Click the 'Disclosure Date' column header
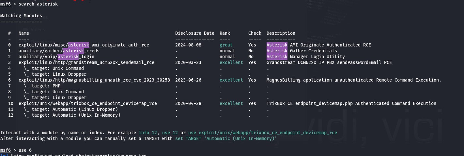The image size is (464, 156). point(194,33)
